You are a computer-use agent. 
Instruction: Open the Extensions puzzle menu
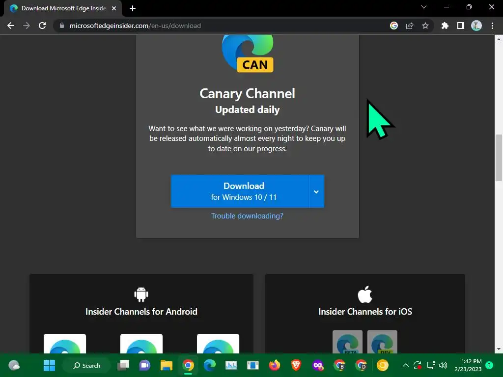445,26
